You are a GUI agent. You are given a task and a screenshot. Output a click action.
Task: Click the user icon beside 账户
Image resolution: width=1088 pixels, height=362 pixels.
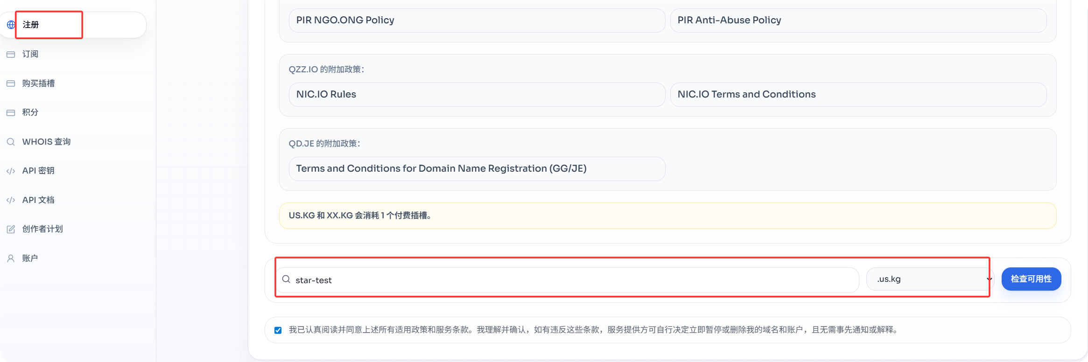(11, 258)
